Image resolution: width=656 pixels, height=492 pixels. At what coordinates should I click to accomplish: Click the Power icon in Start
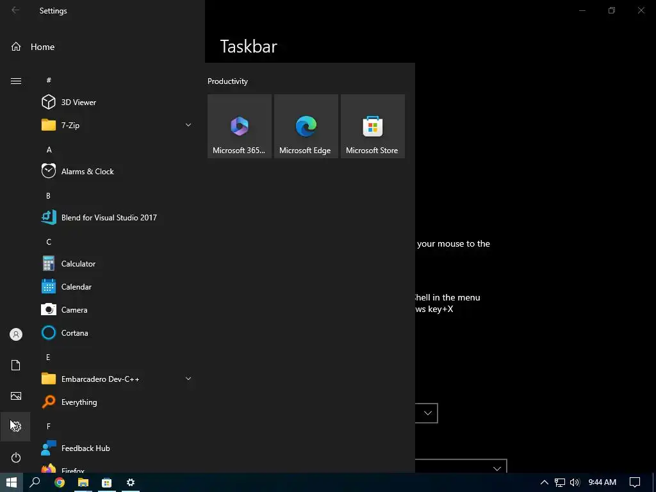tap(16, 457)
